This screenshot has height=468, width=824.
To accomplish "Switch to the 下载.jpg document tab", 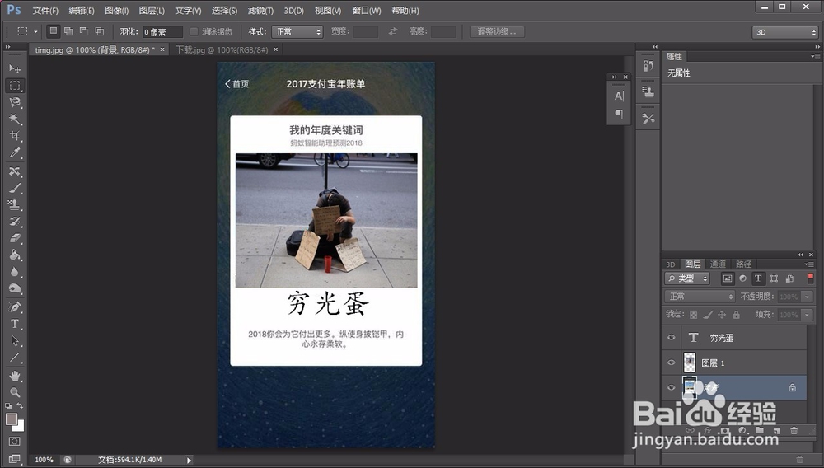I will pos(222,50).
